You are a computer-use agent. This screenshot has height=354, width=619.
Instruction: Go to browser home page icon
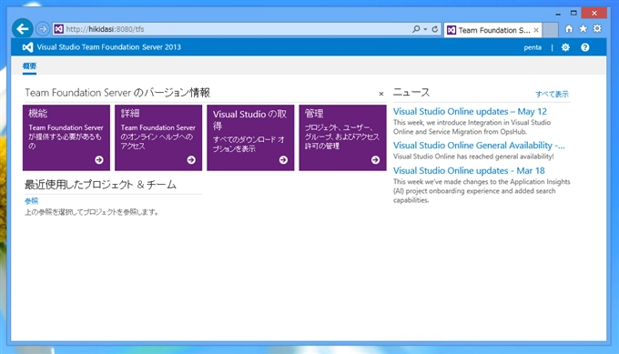pyautogui.click(x=568, y=29)
